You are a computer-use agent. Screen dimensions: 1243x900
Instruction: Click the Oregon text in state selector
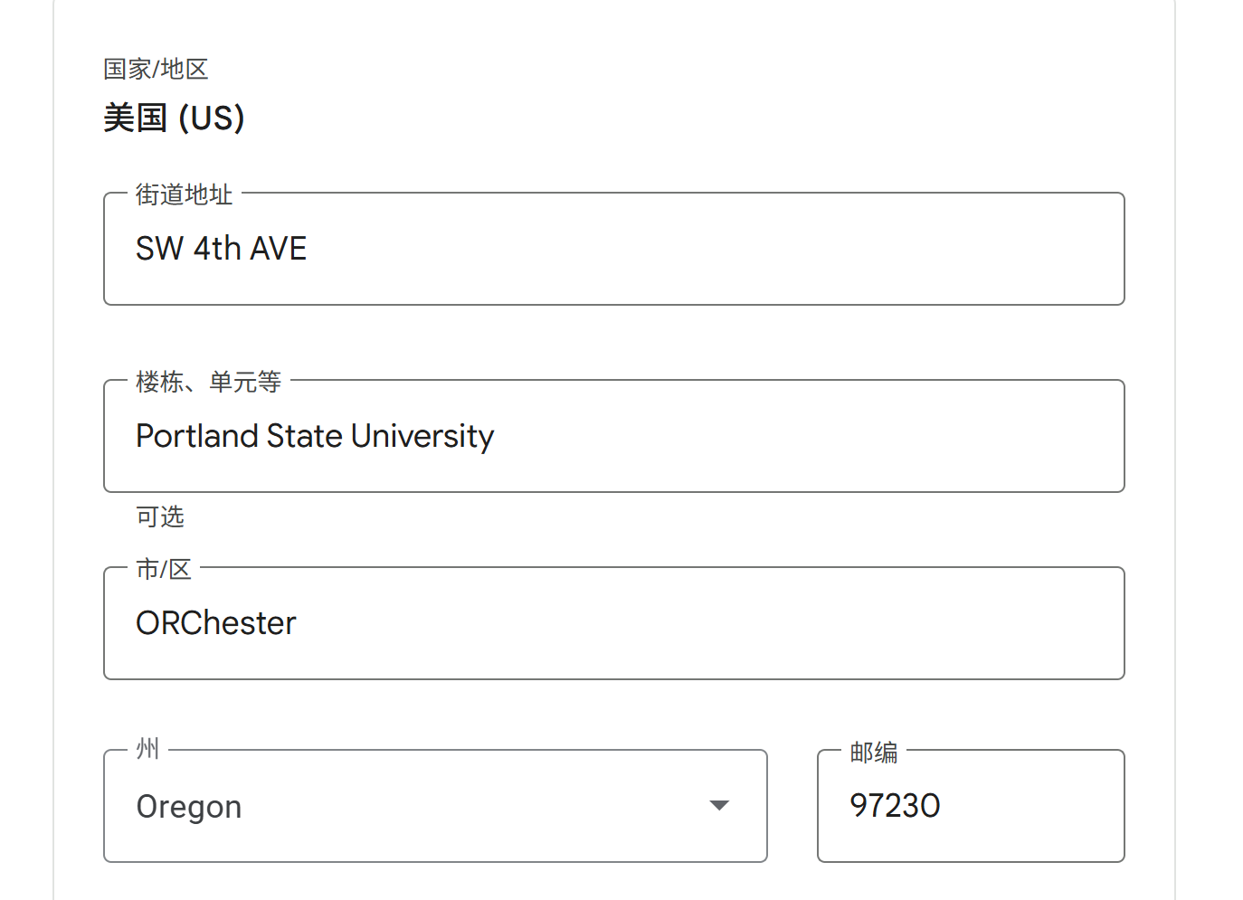[x=189, y=807]
